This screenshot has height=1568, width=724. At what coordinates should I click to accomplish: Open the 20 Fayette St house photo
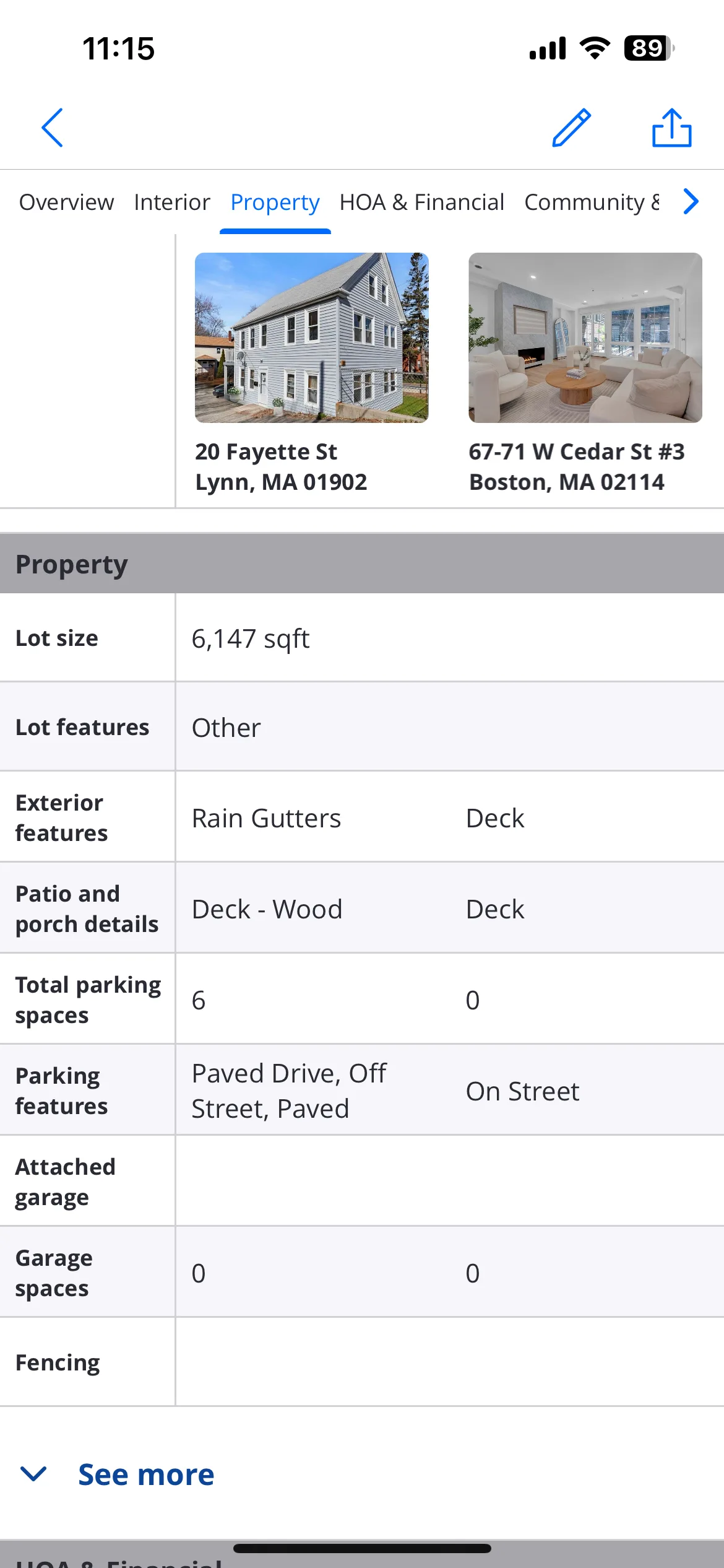tap(312, 338)
